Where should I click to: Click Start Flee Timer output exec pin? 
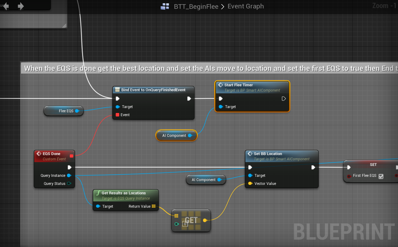[284, 99]
